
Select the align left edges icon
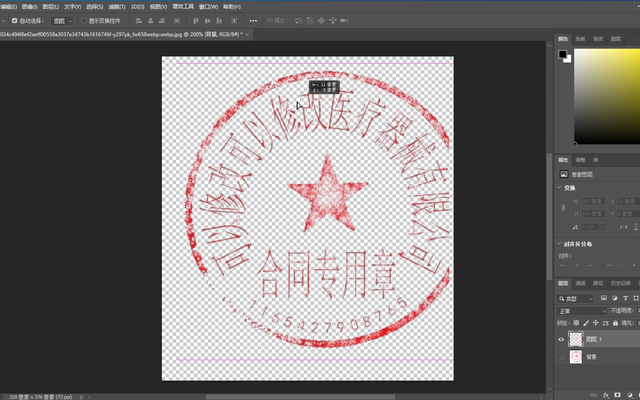[x=139, y=21]
